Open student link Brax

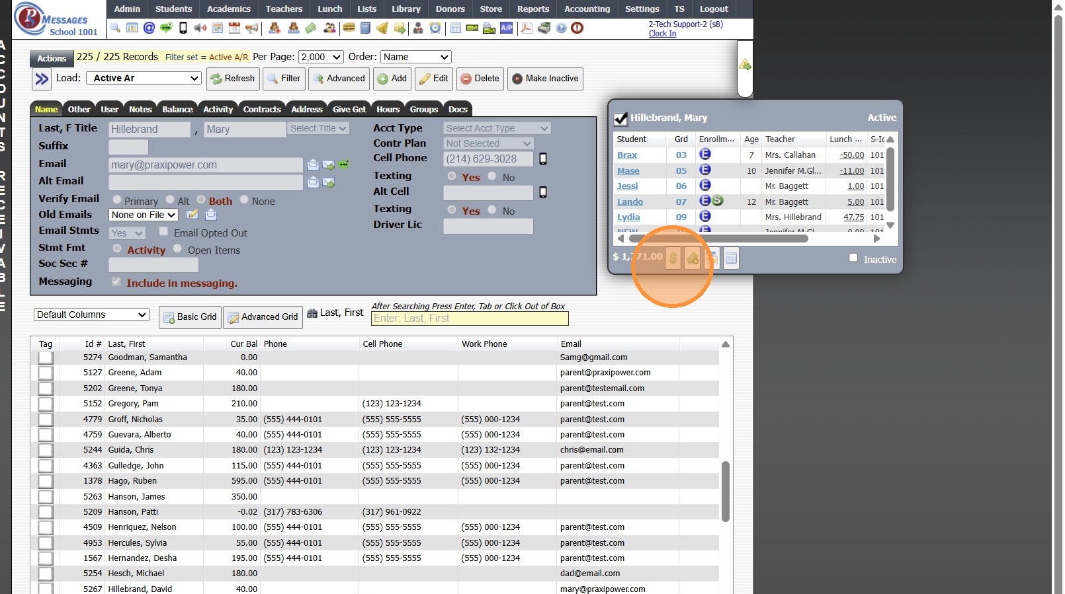point(627,155)
